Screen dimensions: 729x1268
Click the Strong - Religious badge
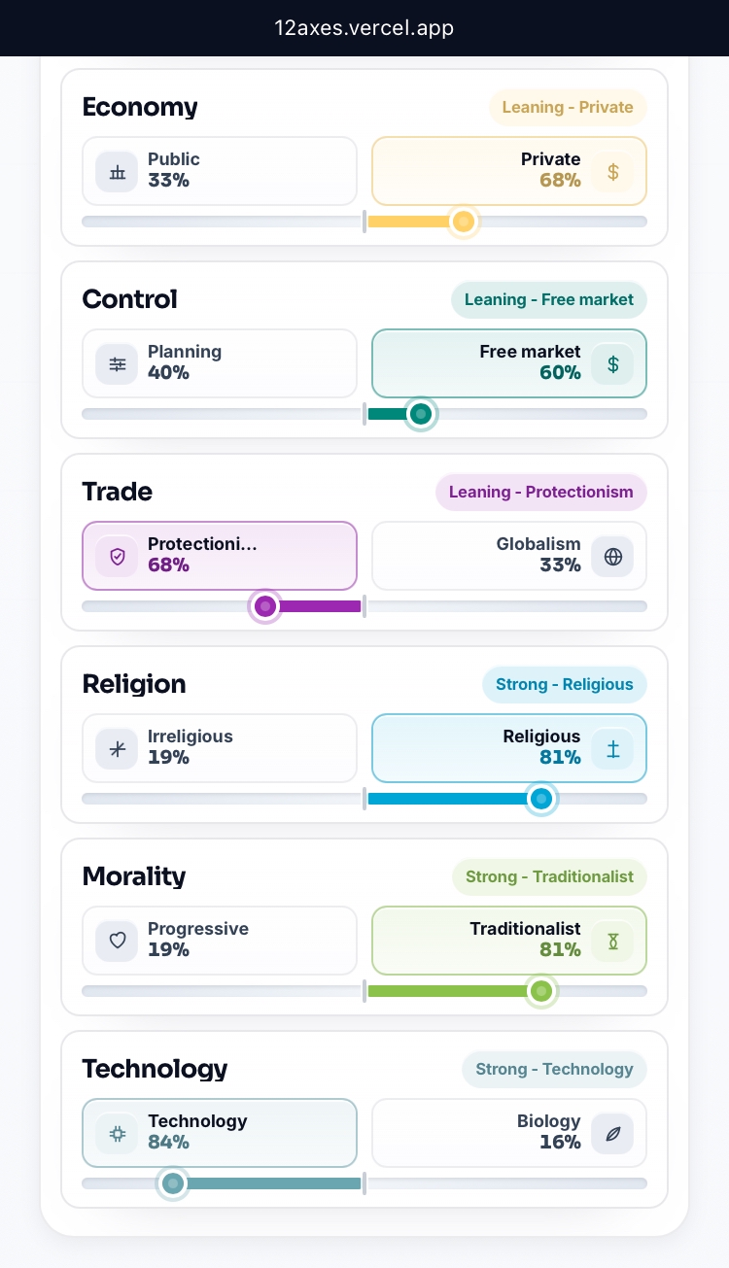tap(565, 684)
